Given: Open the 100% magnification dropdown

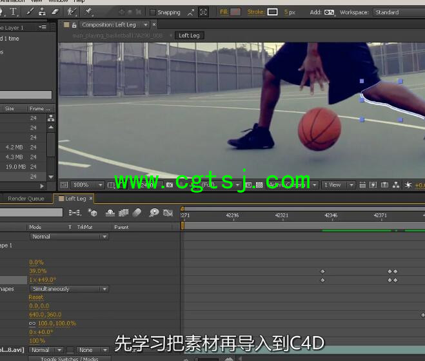Looking at the screenshot, I should click(88, 185).
